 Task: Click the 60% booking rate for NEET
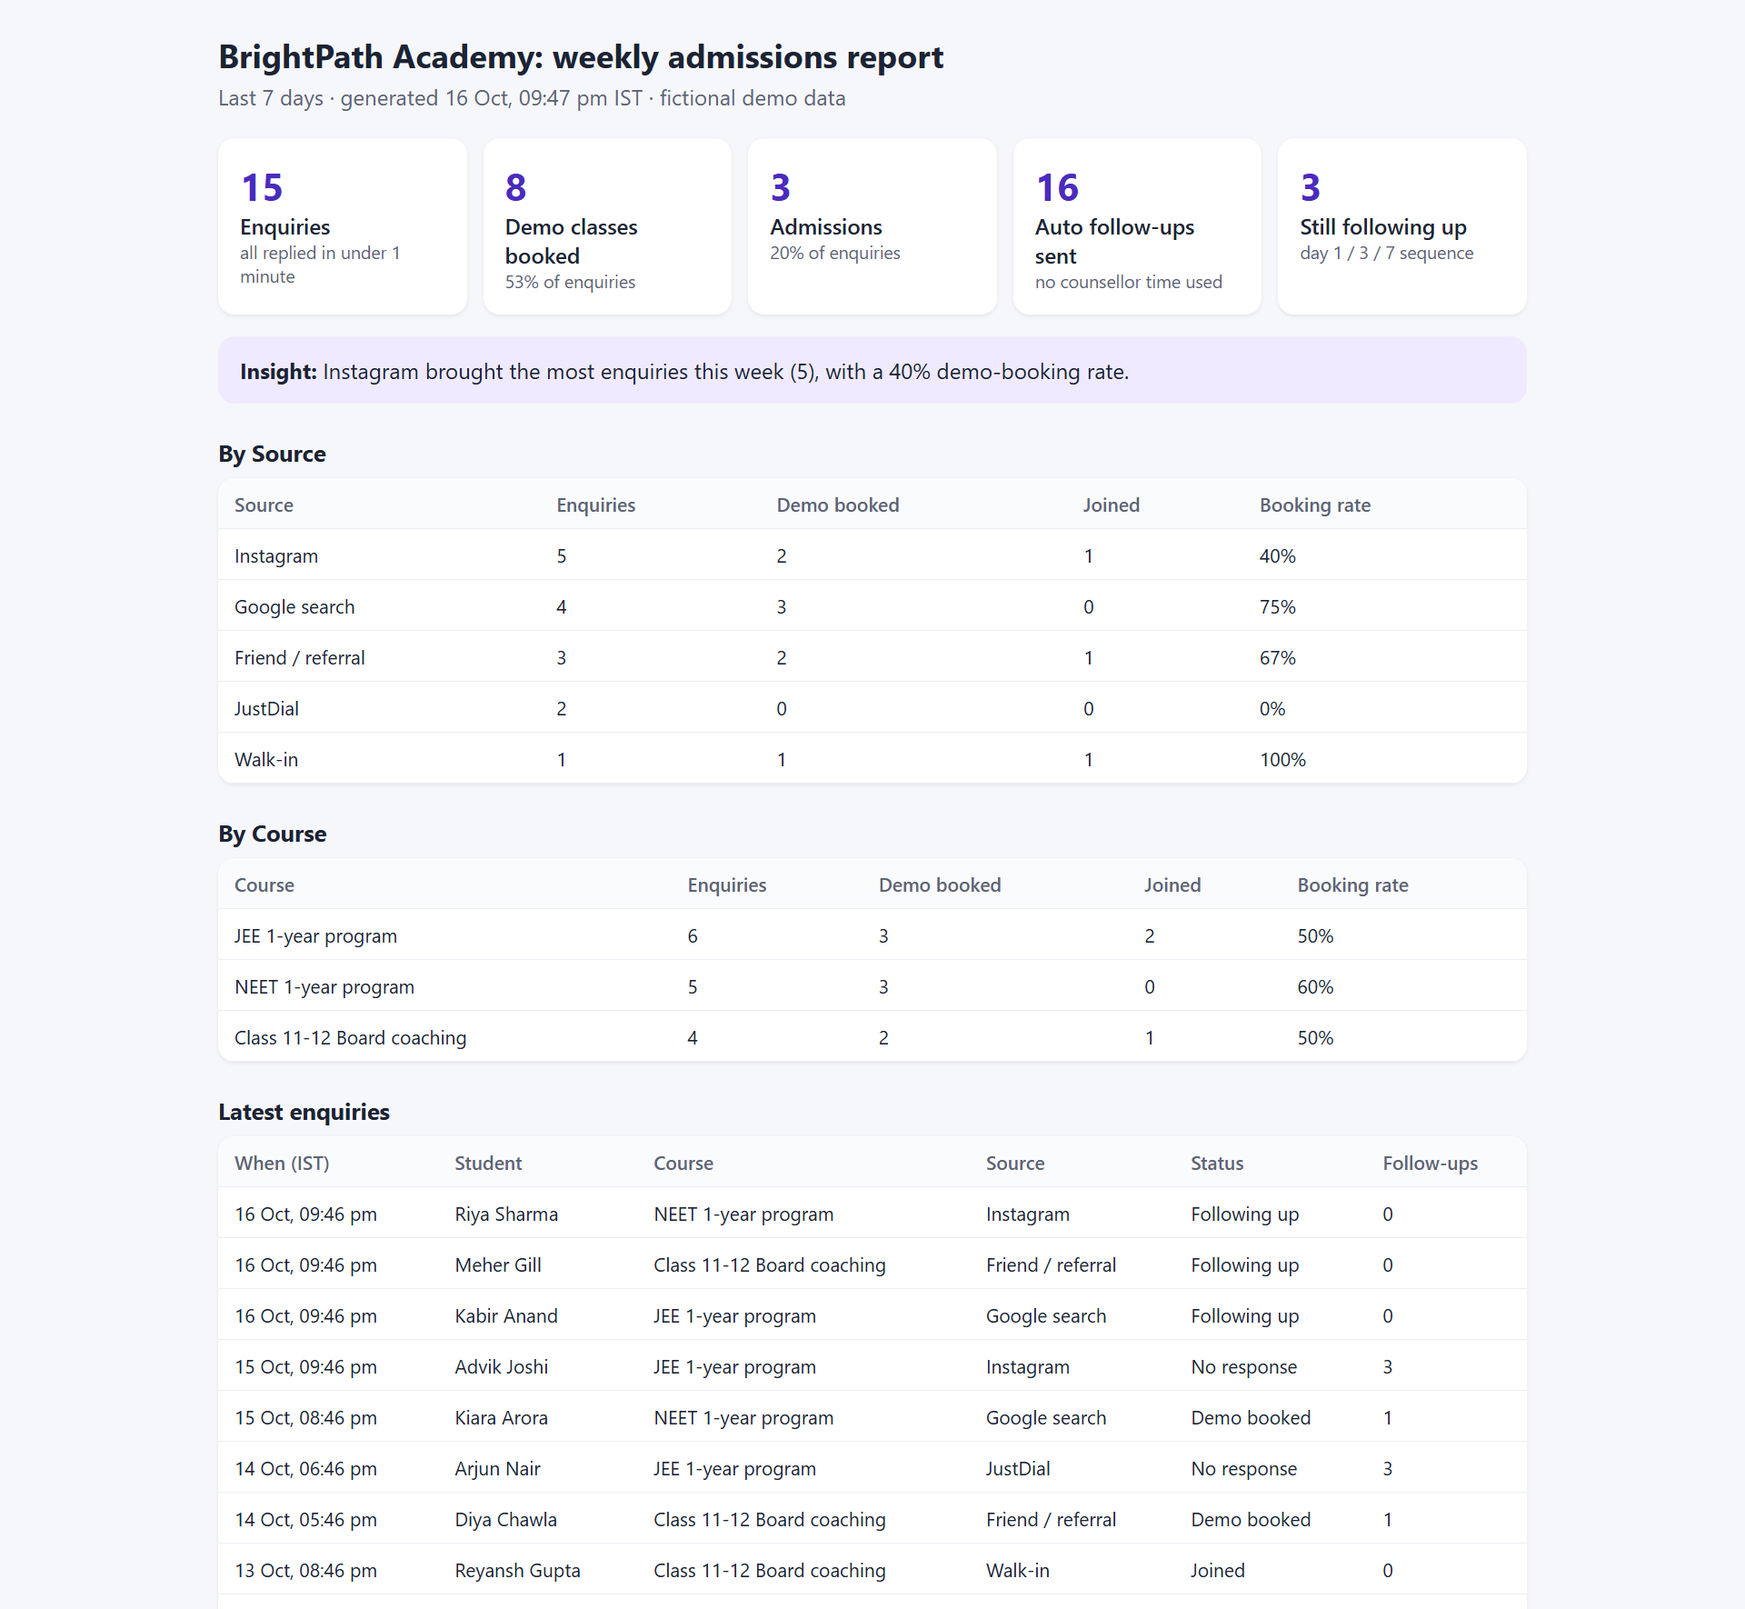point(1315,986)
